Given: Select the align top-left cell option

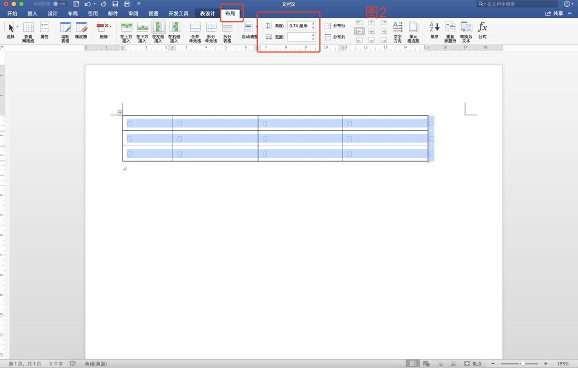Looking at the screenshot, I should click(359, 23).
